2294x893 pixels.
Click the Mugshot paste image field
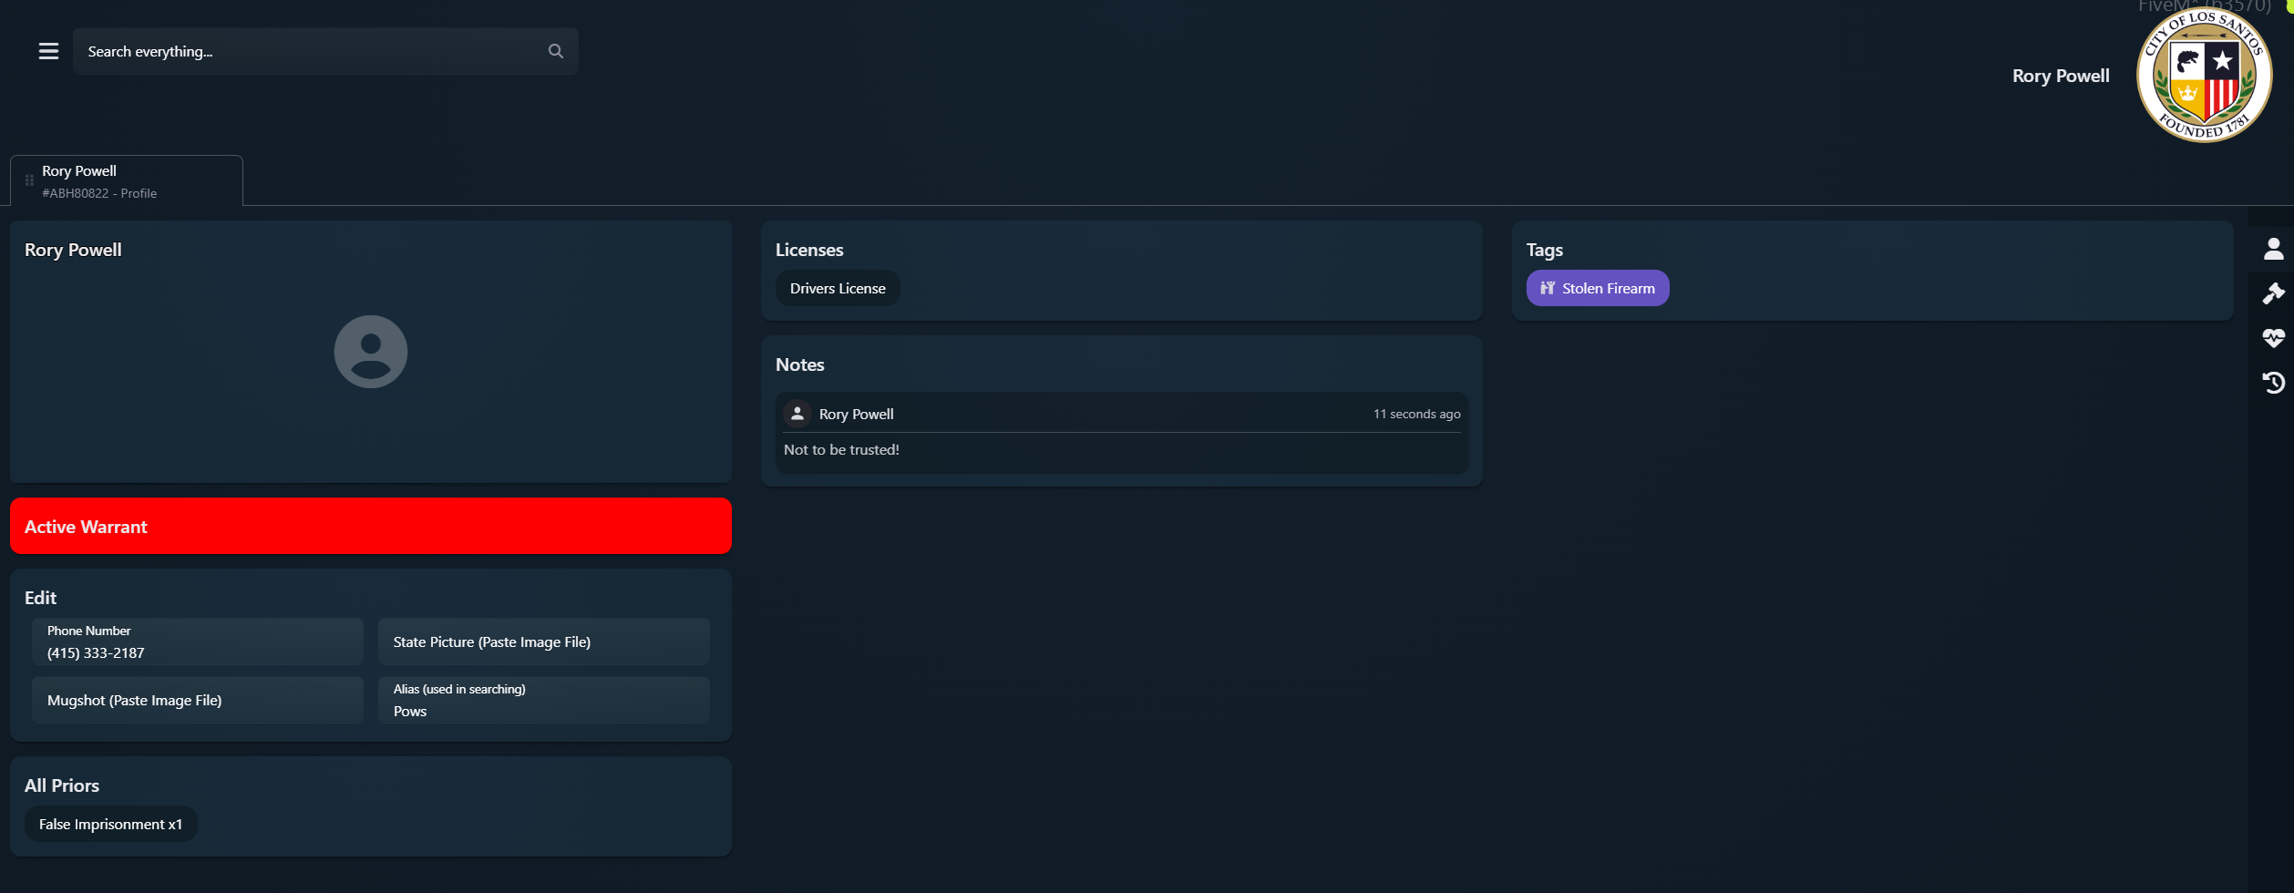point(198,701)
